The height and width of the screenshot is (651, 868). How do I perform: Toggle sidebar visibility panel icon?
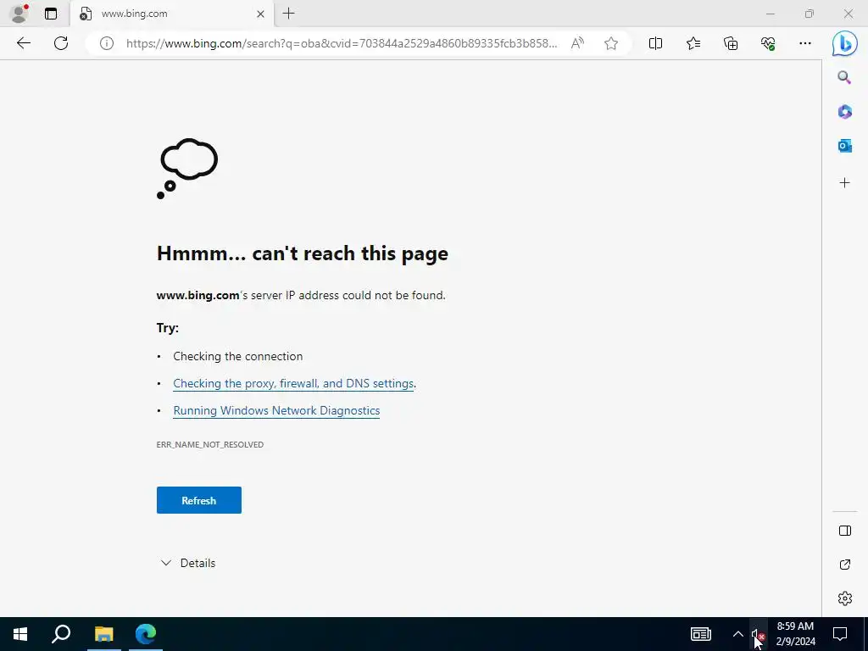[x=845, y=531]
